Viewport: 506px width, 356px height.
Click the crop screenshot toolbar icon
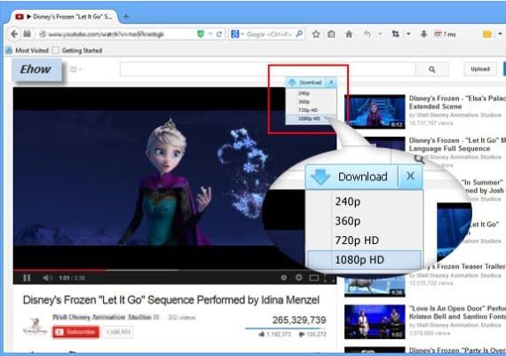pos(395,34)
